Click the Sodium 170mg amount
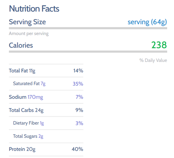 (x=35, y=97)
